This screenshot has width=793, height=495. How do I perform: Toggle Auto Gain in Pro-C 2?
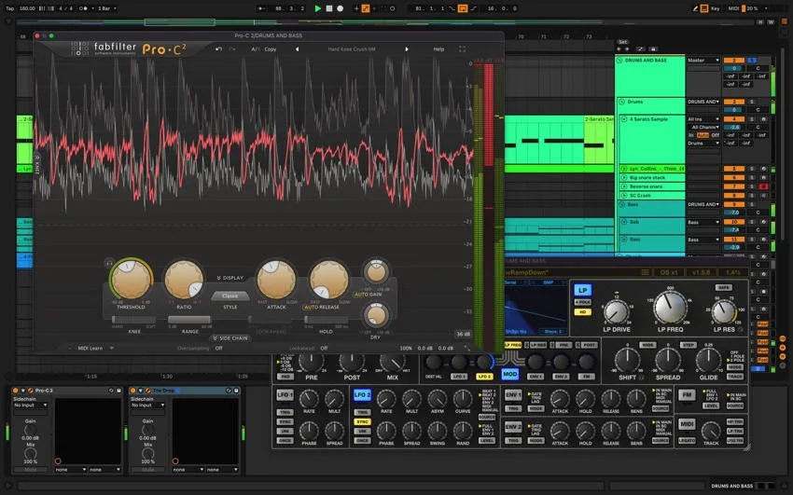coord(368,295)
